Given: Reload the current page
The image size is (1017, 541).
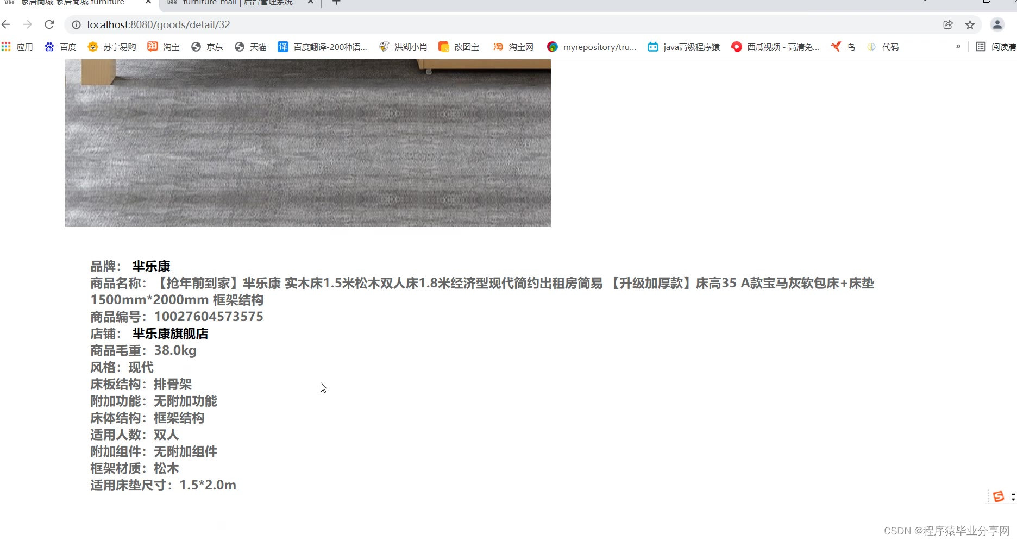Looking at the screenshot, I should pos(49,24).
